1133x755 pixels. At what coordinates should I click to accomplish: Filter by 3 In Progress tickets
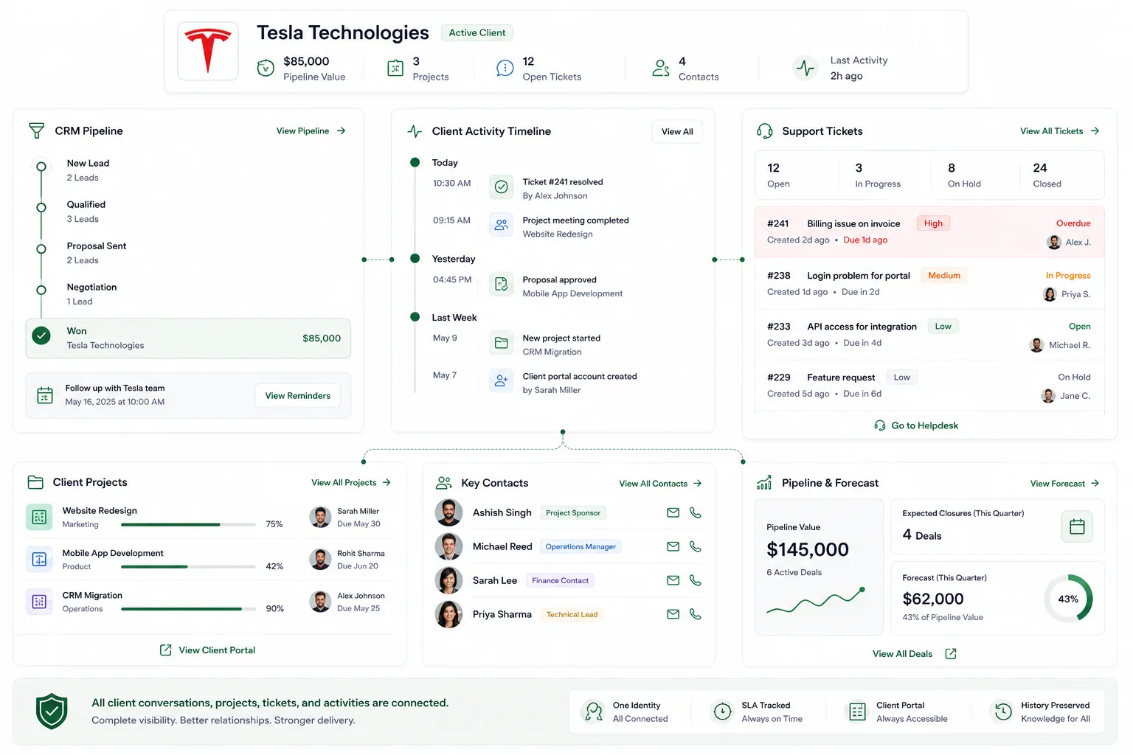878,175
